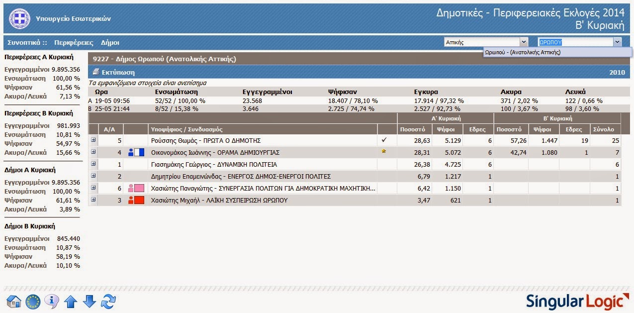Image resolution: width=634 pixels, height=313 pixels.
Task: Click the Περιφέρειες Α Κυριακή heading
Action: (39, 57)
